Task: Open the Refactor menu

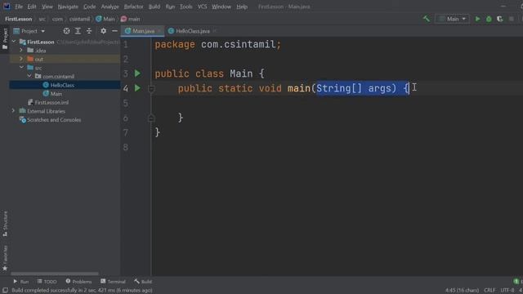Action: click(133, 7)
